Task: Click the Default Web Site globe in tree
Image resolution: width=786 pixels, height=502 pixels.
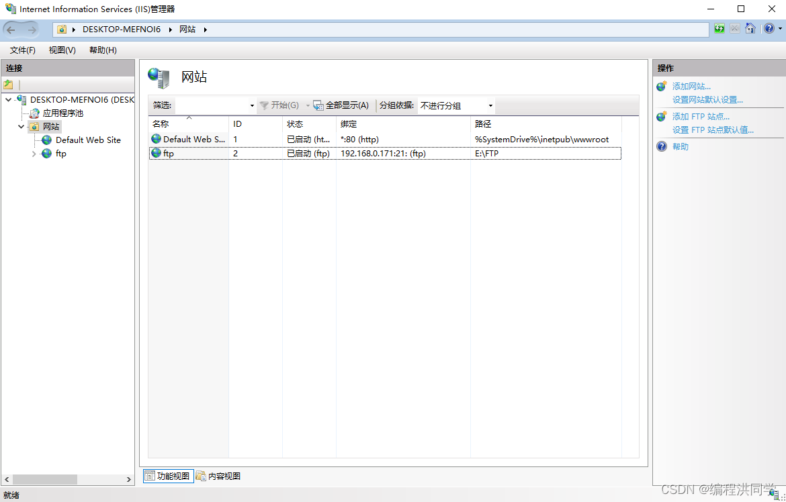Action: (x=46, y=140)
